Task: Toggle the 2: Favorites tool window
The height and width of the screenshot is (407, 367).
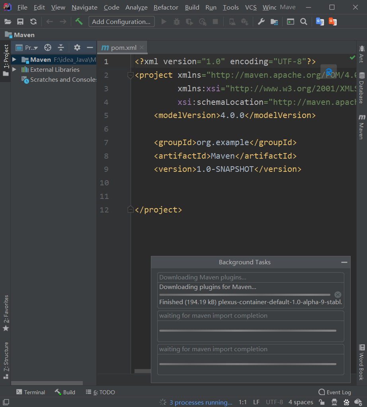Action: click(x=6, y=313)
